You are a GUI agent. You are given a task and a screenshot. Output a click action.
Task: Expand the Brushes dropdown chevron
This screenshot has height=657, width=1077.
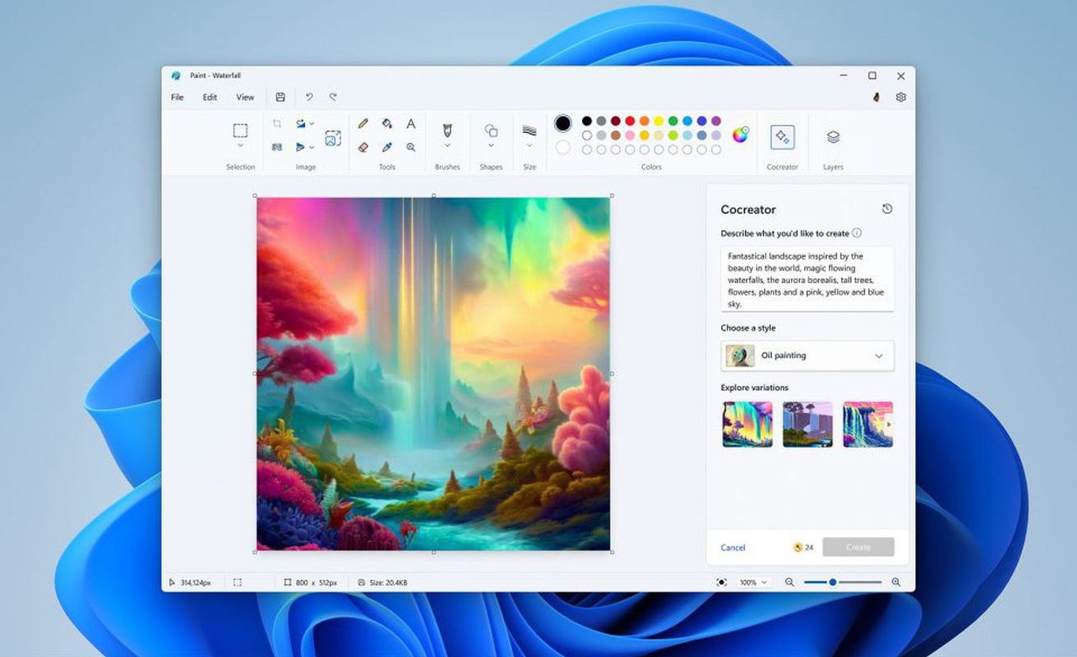pos(447,146)
